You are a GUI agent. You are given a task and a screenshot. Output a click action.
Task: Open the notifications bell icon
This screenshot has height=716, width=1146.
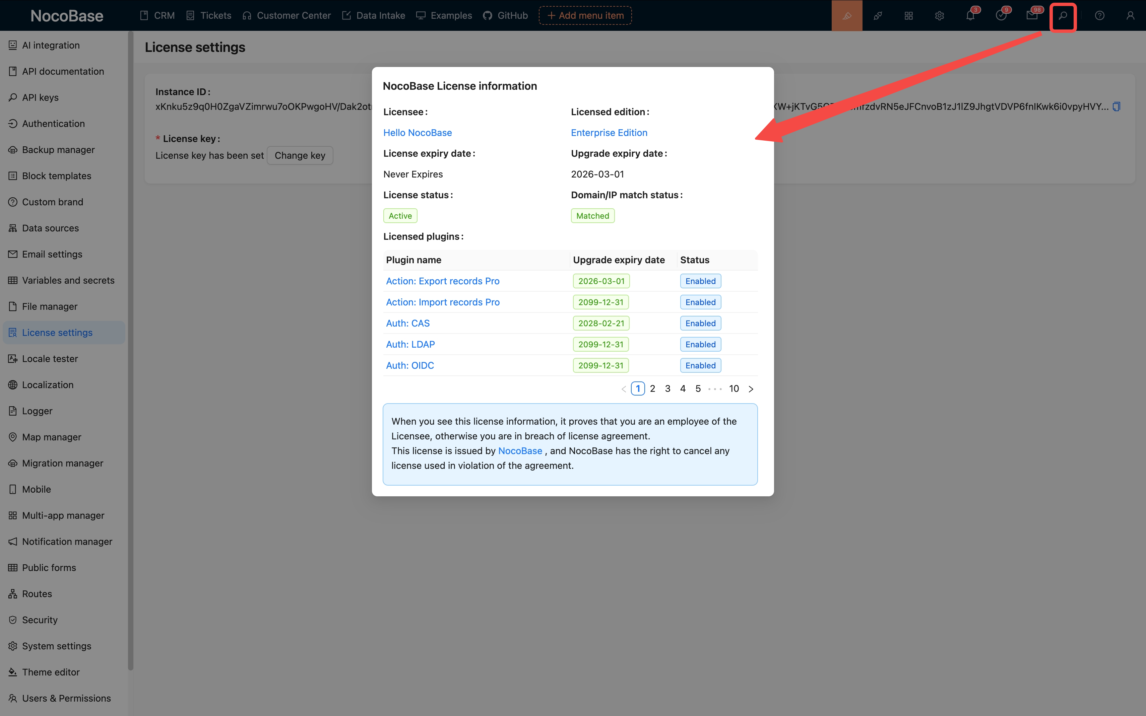coord(970,16)
